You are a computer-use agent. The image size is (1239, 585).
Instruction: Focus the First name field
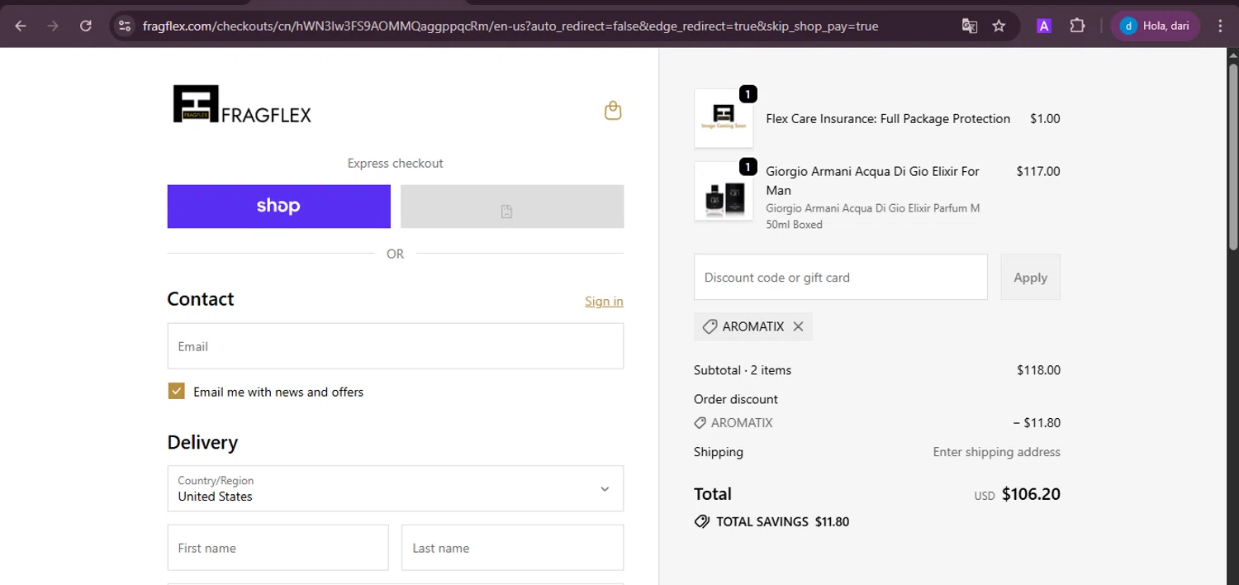tap(278, 548)
